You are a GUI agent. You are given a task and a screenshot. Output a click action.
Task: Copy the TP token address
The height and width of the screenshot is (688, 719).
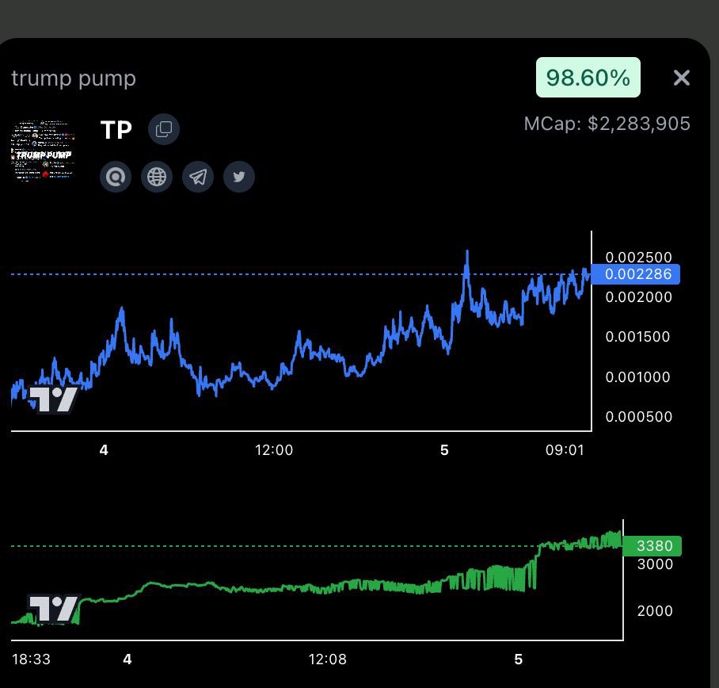pyautogui.click(x=164, y=129)
